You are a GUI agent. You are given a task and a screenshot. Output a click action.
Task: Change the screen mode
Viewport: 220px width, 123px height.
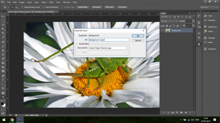coord(3,113)
